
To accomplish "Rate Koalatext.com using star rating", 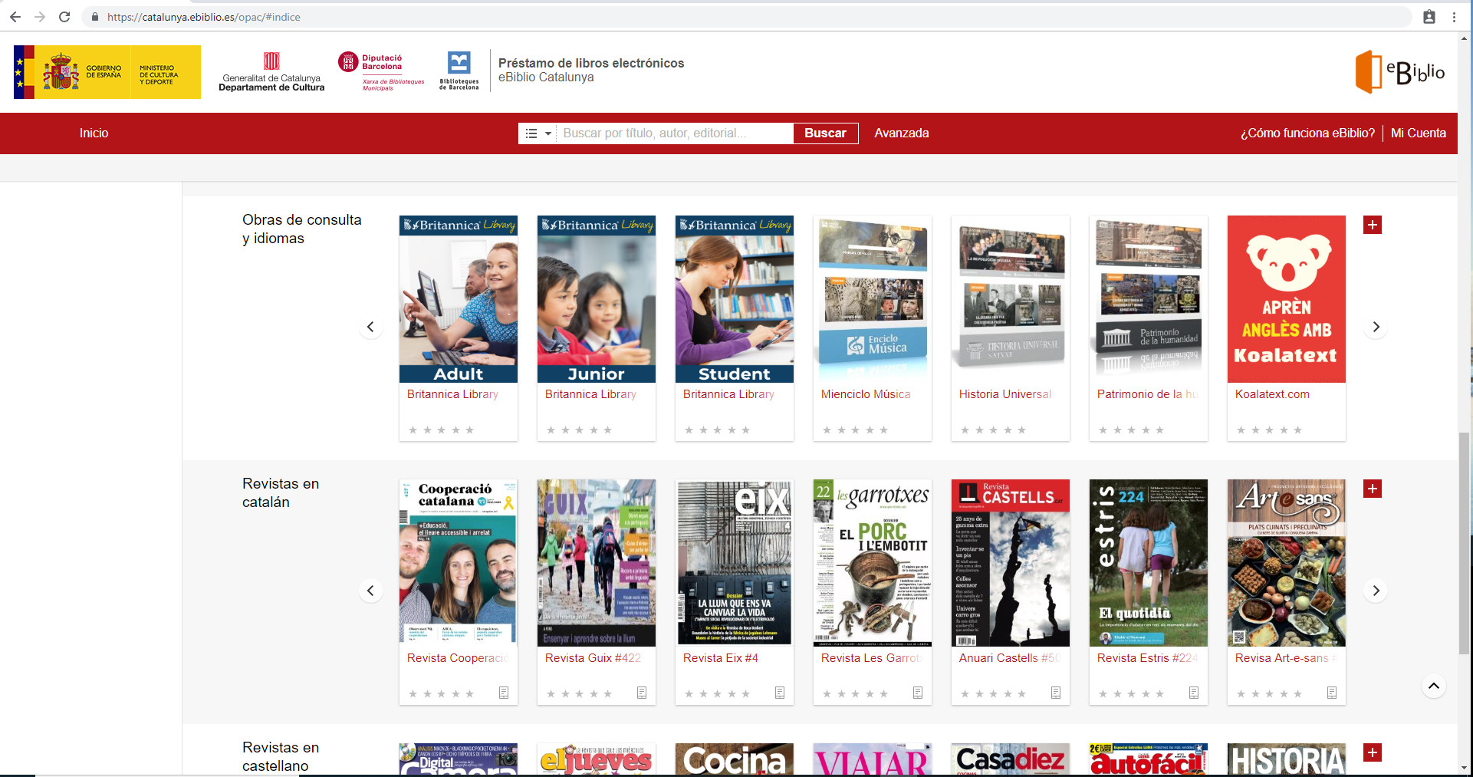I will 1269,430.
